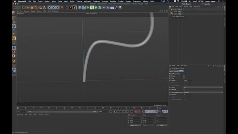Open the Plane dropdown in Object Properties

point(203,87)
